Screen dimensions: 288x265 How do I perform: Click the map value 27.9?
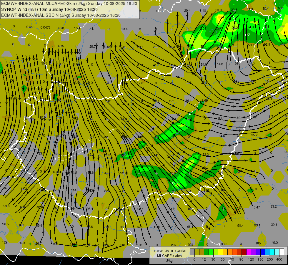tap(172, 101)
